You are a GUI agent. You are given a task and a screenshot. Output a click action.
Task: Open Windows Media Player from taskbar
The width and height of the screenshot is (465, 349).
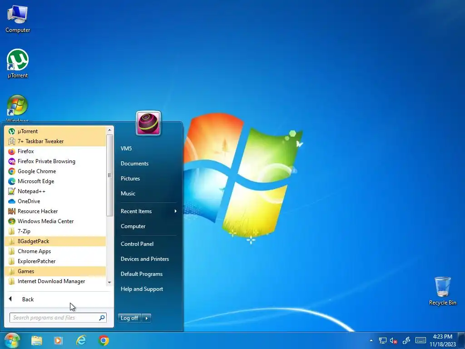(x=59, y=340)
